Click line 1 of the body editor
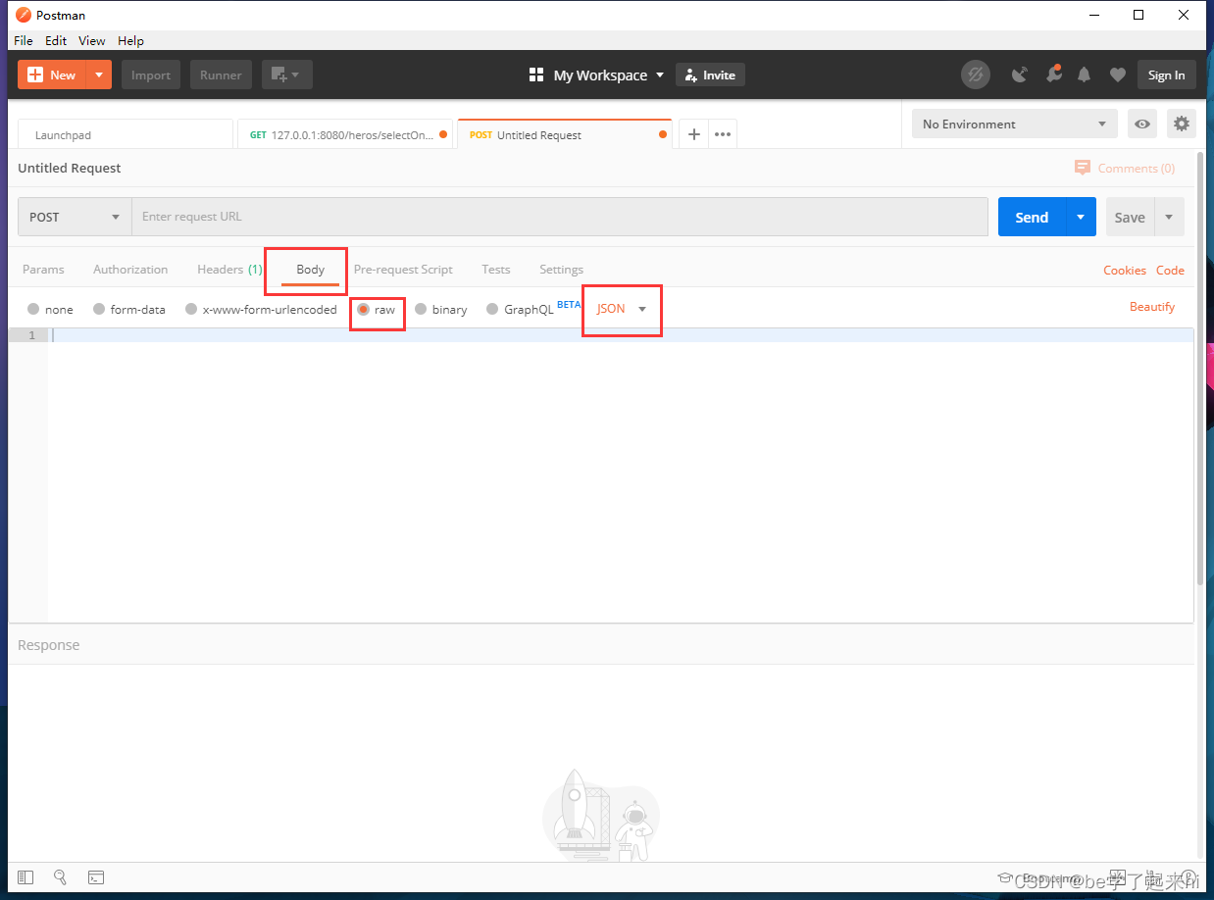The width and height of the screenshot is (1214, 900). point(622,335)
